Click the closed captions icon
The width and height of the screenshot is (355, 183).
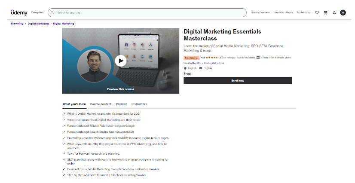(201, 68)
